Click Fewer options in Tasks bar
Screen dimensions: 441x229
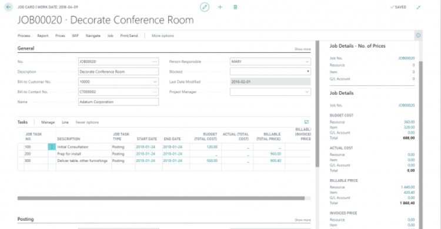(x=87, y=122)
